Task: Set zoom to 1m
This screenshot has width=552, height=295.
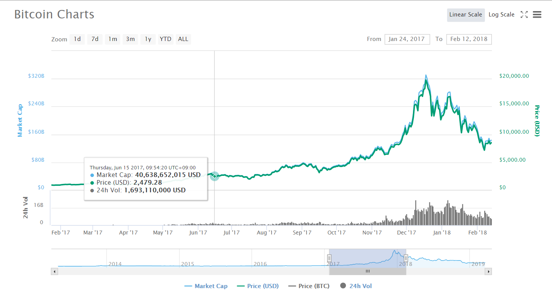Action: (x=113, y=39)
